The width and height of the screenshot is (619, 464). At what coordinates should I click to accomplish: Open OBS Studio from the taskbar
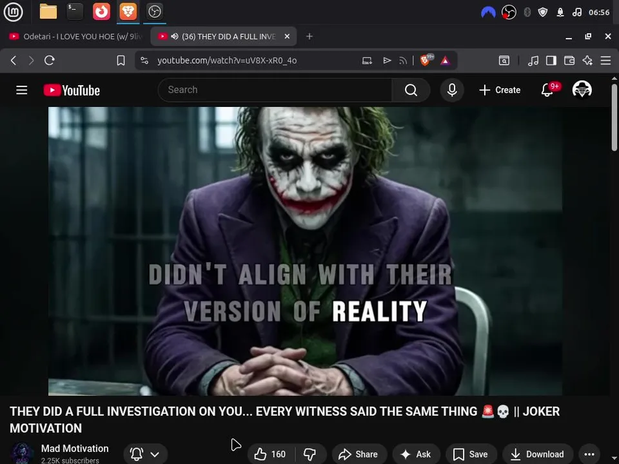coord(154,12)
